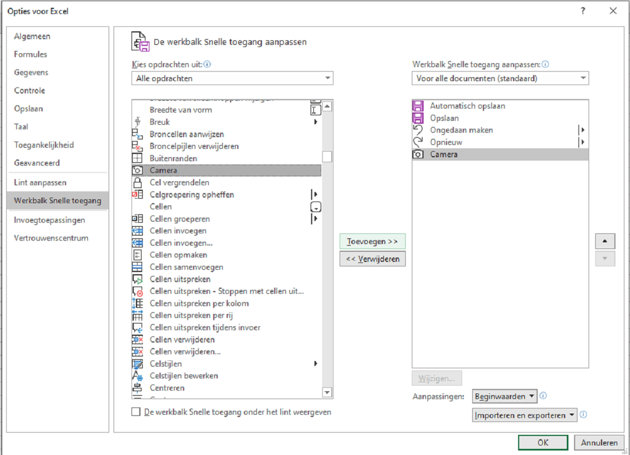This screenshot has height=455, width=630.
Task: Click the Celstijlen bewerken icon
Action: click(x=138, y=376)
